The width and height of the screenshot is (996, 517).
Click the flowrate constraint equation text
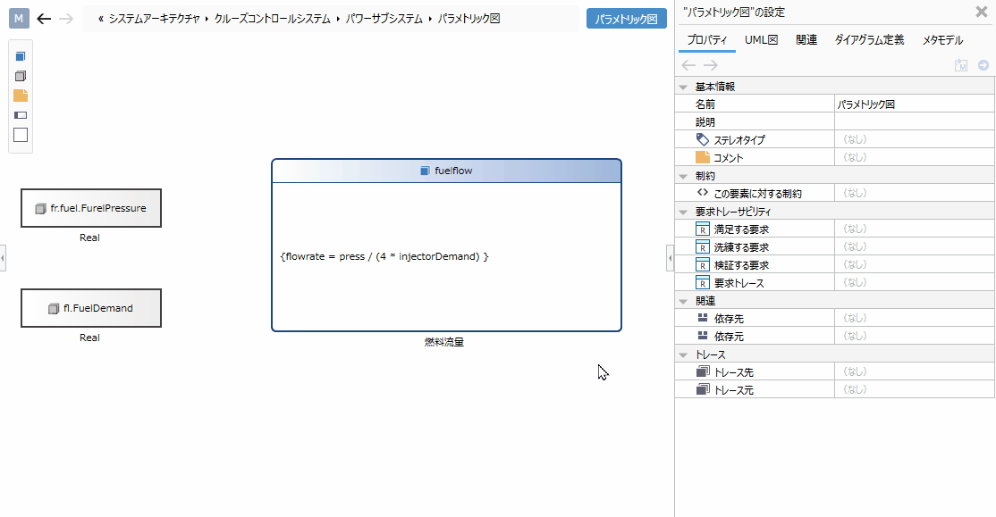384,256
